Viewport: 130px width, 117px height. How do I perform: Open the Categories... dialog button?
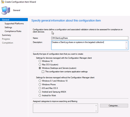click(x=114, y=106)
